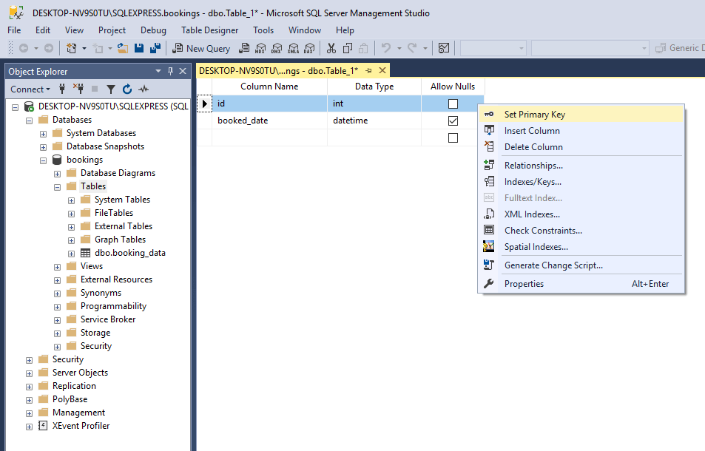This screenshot has width=705, height=451.
Task: Click the empty Column Name cell in last row
Action: point(269,138)
